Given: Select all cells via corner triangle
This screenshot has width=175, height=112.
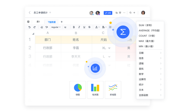Looking at the screenshot, I should [33, 34].
